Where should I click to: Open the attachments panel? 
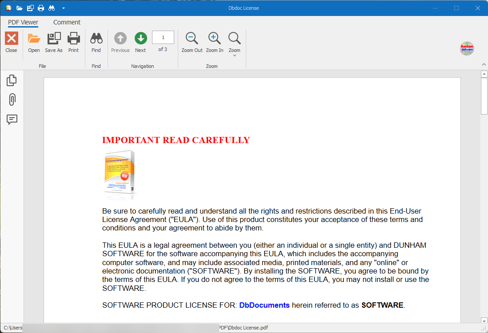[x=12, y=99]
